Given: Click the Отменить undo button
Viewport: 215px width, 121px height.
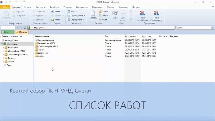Looking at the screenshot, I should click(39, 12).
